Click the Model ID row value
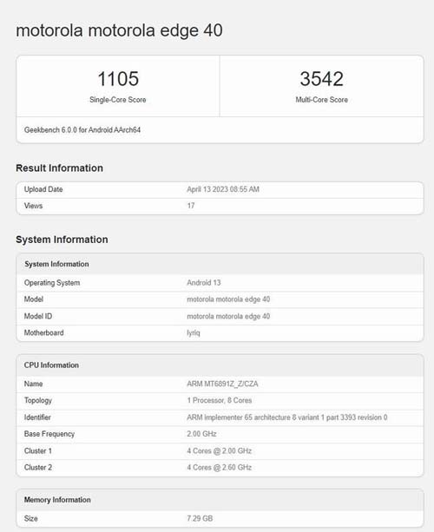 tap(228, 316)
